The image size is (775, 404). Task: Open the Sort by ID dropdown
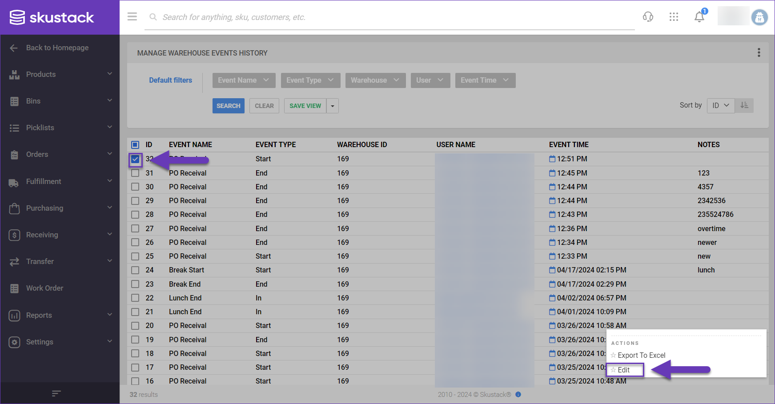click(x=720, y=105)
